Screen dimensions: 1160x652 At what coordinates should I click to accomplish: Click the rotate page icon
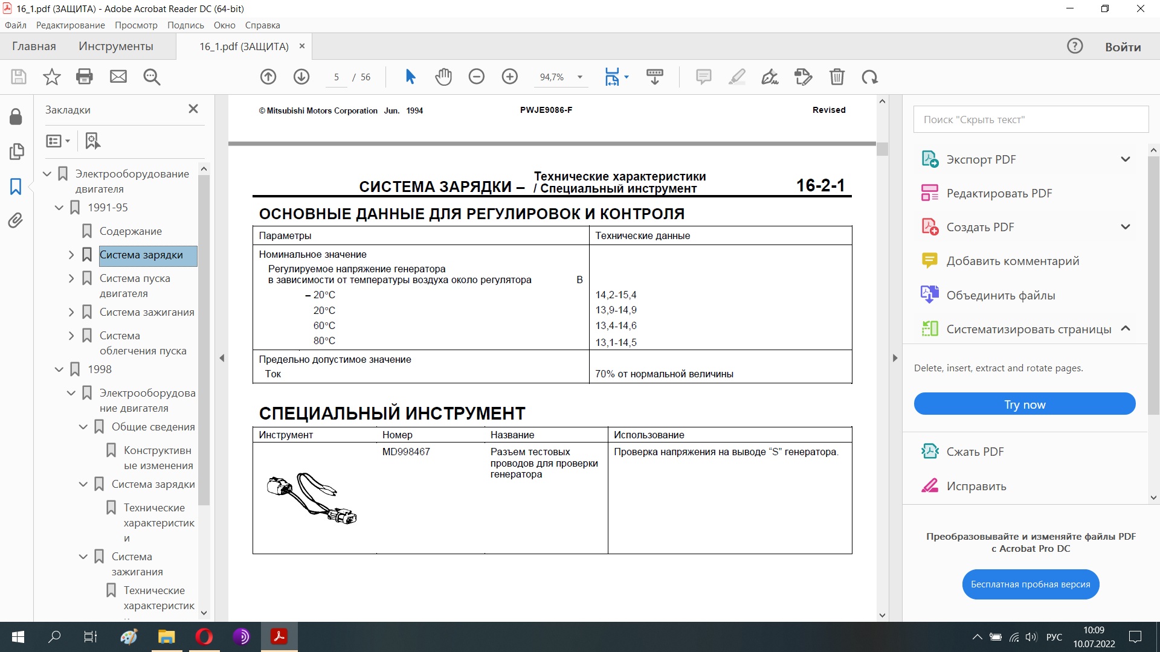click(x=870, y=77)
